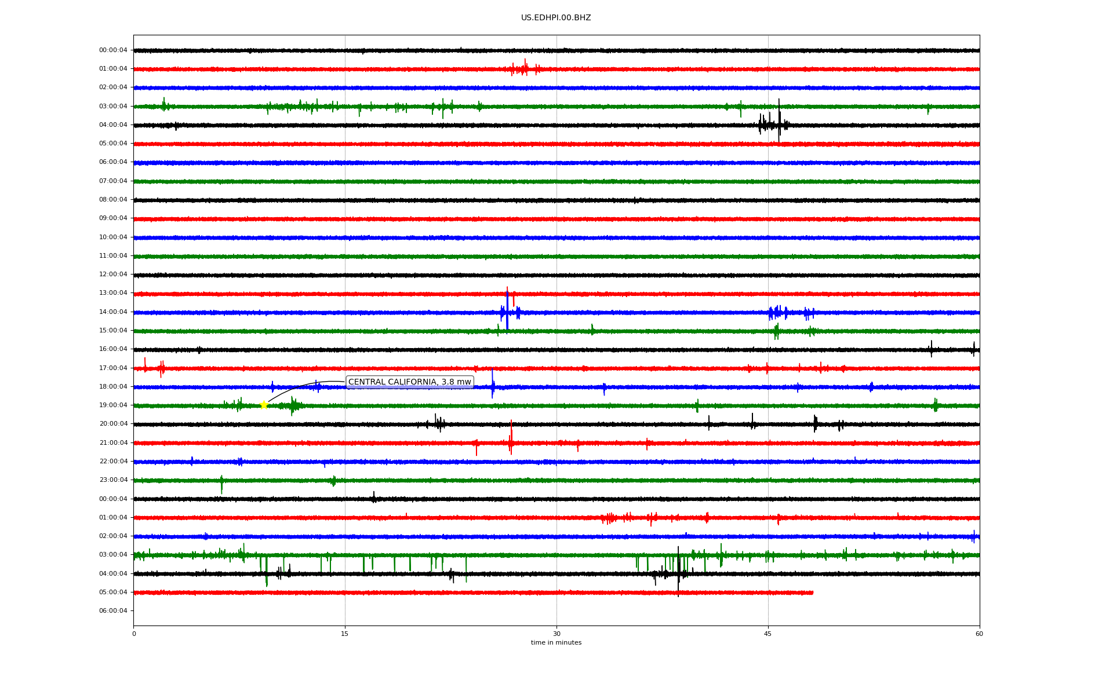Click the 12:00:04 row label
This screenshot has width=1113, height=695.
pyautogui.click(x=113, y=275)
